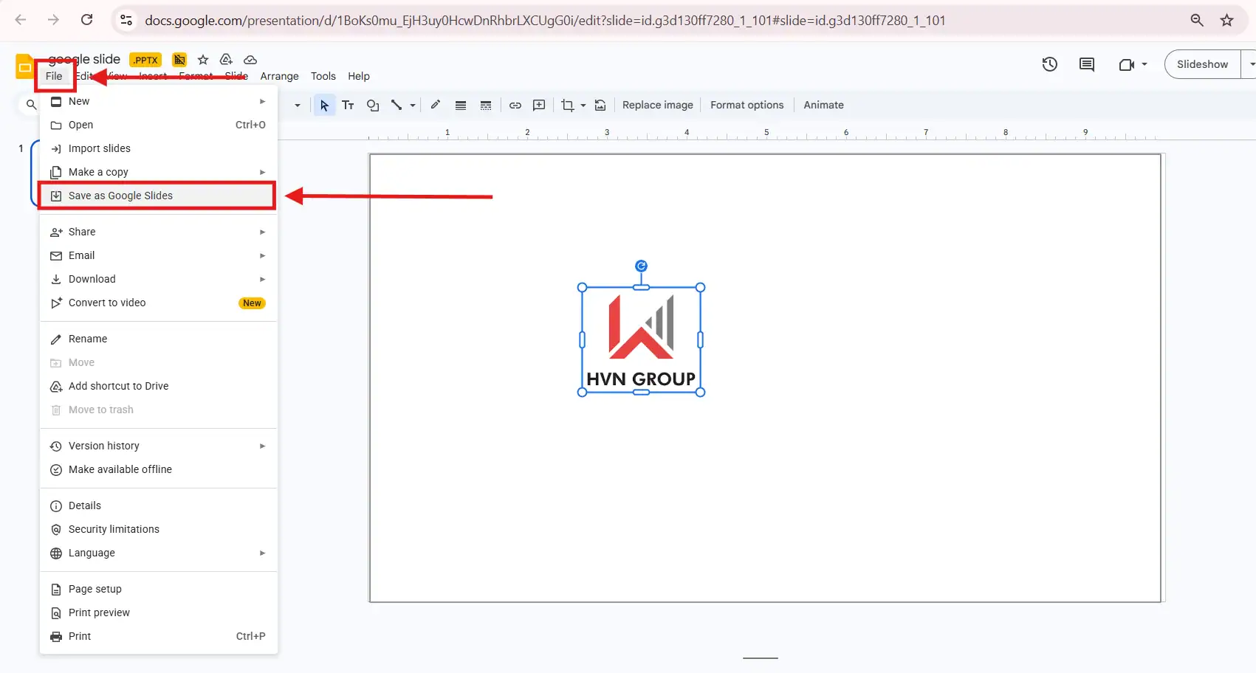Click the search menus magnifier icon
Viewport: 1256px width, 673px height.
[x=31, y=105]
